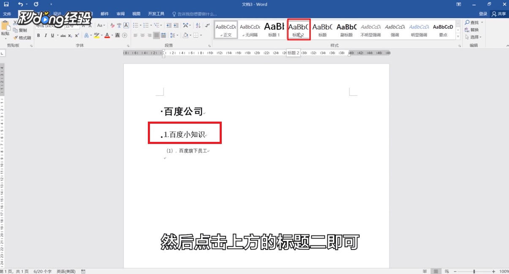Image resolution: width=509 pixels, height=274 pixels.
Task: Apply the No Spacing (无间隔) style
Action: coord(250,30)
